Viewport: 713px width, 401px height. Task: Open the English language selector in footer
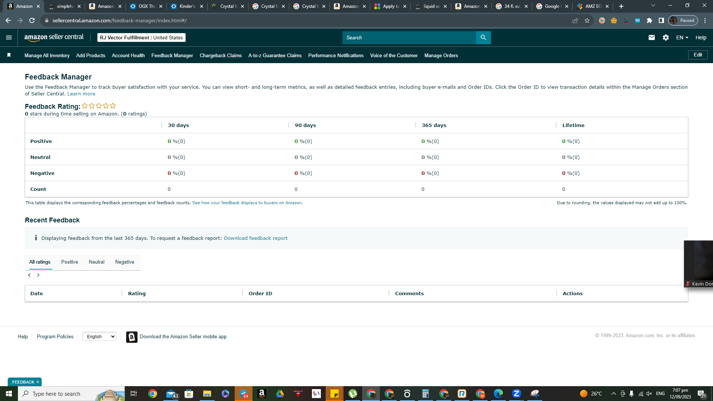[x=100, y=336]
